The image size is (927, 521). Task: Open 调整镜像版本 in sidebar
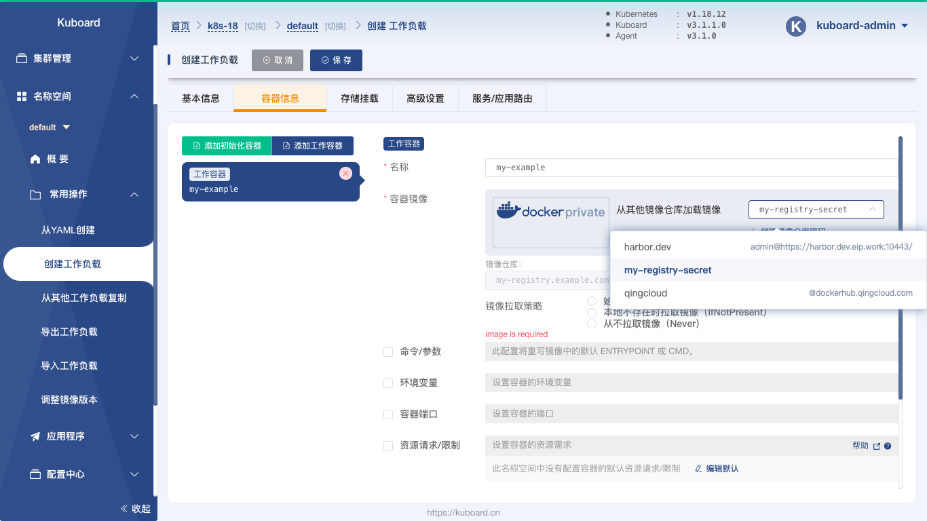tap(69, 400)
